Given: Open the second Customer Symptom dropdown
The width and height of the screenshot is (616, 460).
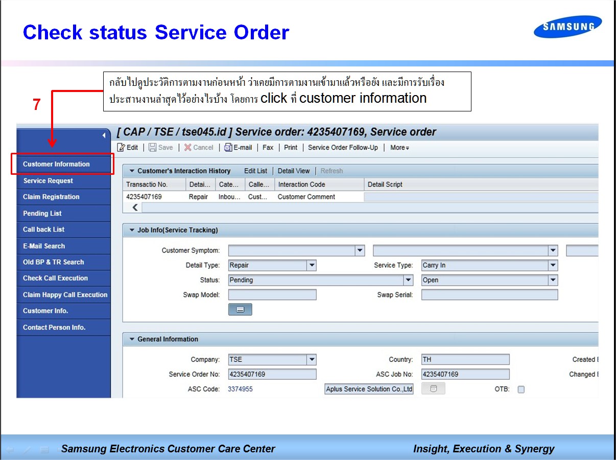Looking at the screenshot, I should pyautogui.click(x=553, y=250).
